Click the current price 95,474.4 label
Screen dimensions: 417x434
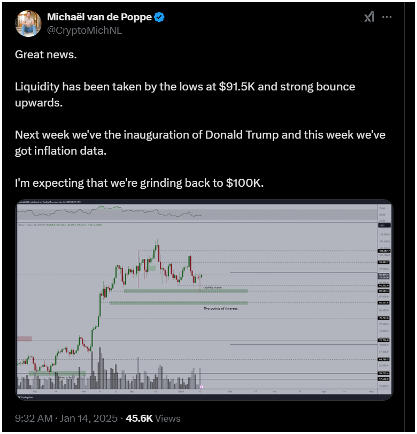(x=384, y=275)
